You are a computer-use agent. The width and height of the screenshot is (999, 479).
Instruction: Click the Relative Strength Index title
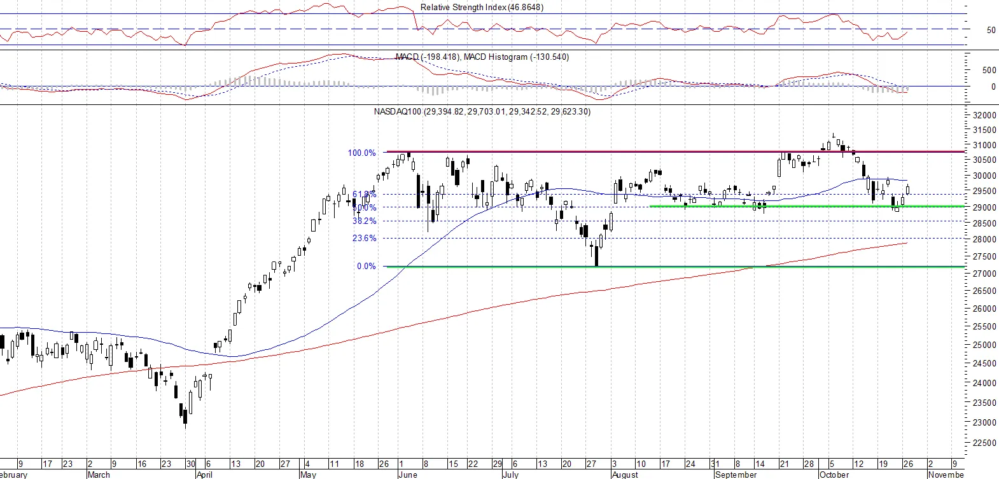(482, 8)
